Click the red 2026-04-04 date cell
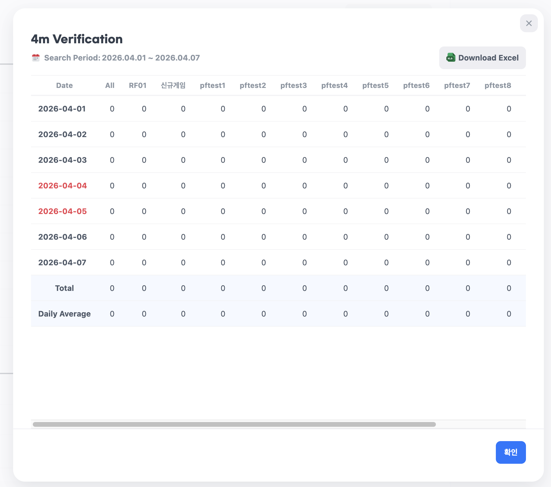Image resolution: width=551 pixels, height=487 pixels. pos(63,186)
